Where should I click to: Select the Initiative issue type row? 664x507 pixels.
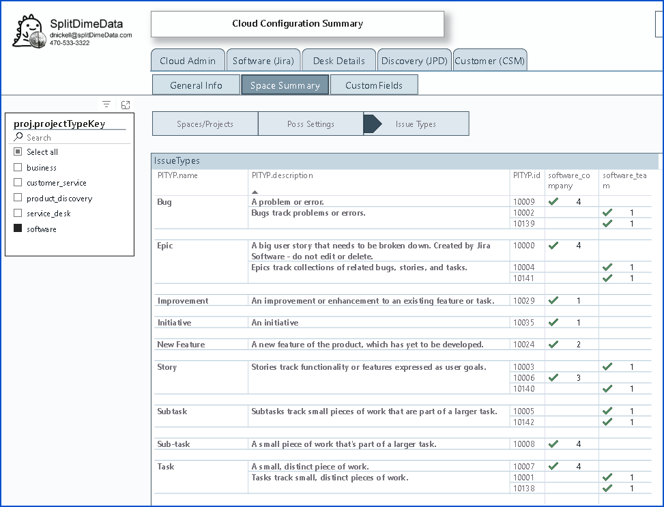pos(175,323)
